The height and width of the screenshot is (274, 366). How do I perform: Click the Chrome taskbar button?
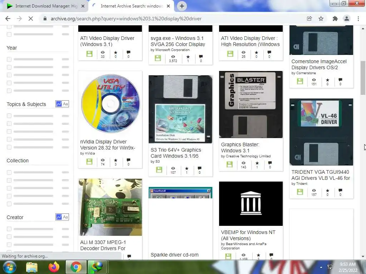(x=76, y=267)
